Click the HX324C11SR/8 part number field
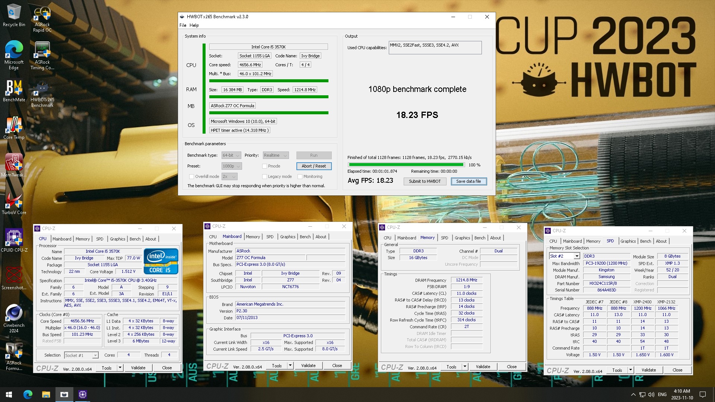This screenshot has width=715, height=402. [x=607, y=283]
